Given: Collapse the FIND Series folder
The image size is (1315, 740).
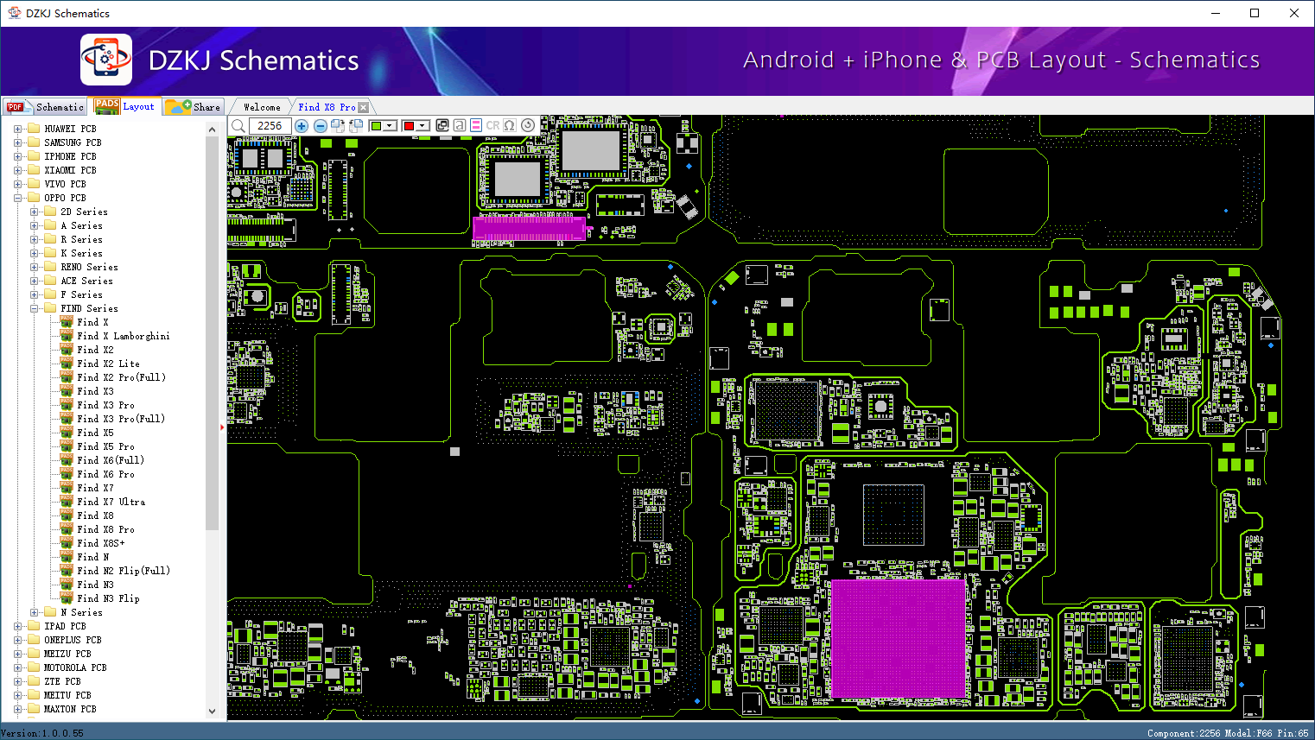Looking at the screenshot, I should [x=34, y=308].
